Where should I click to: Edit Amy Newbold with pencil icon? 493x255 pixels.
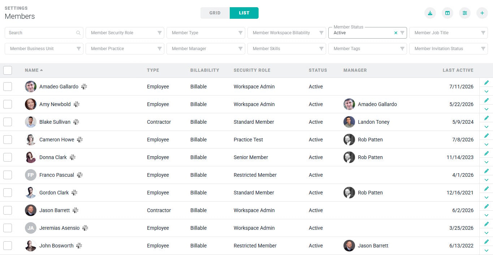click(486, 100)
